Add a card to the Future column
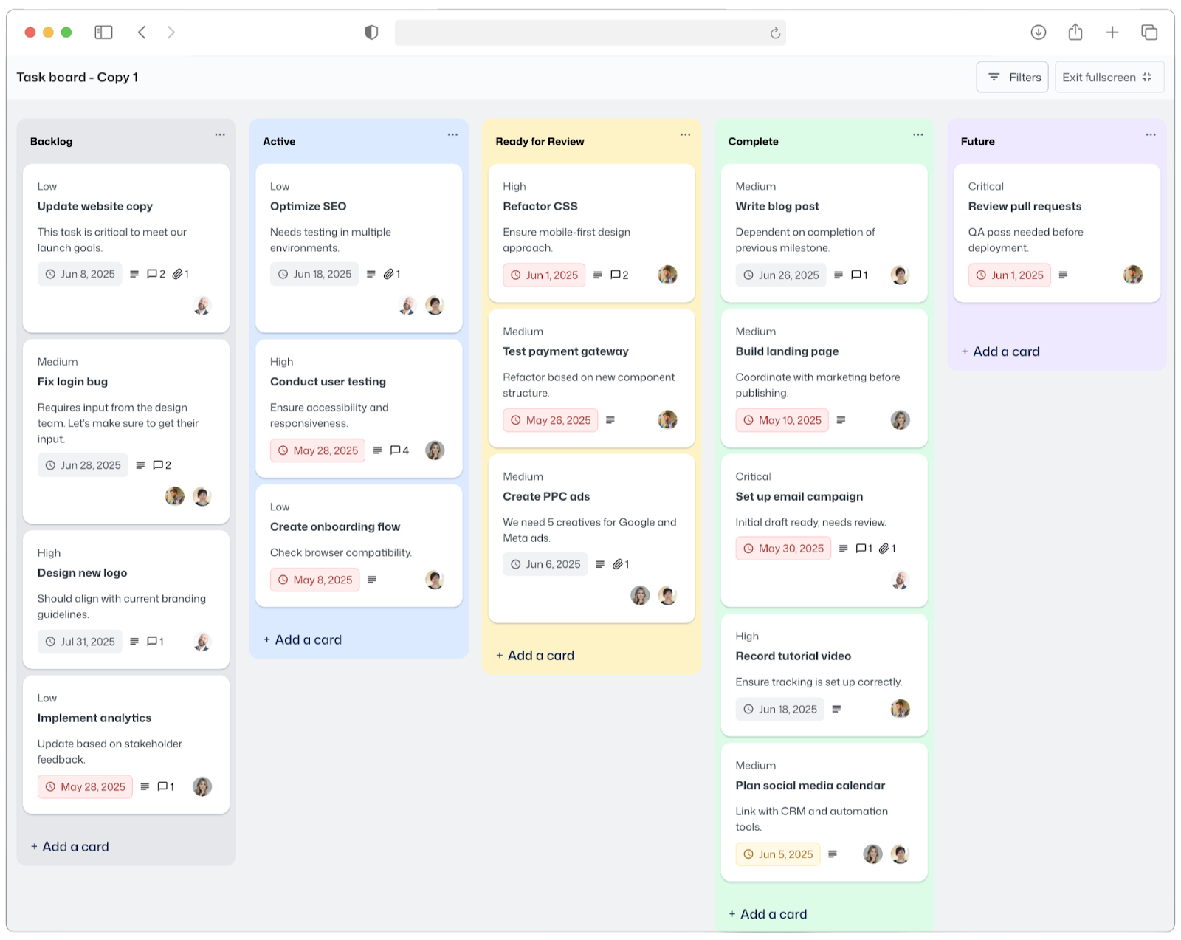 (x=1000, y=351)
